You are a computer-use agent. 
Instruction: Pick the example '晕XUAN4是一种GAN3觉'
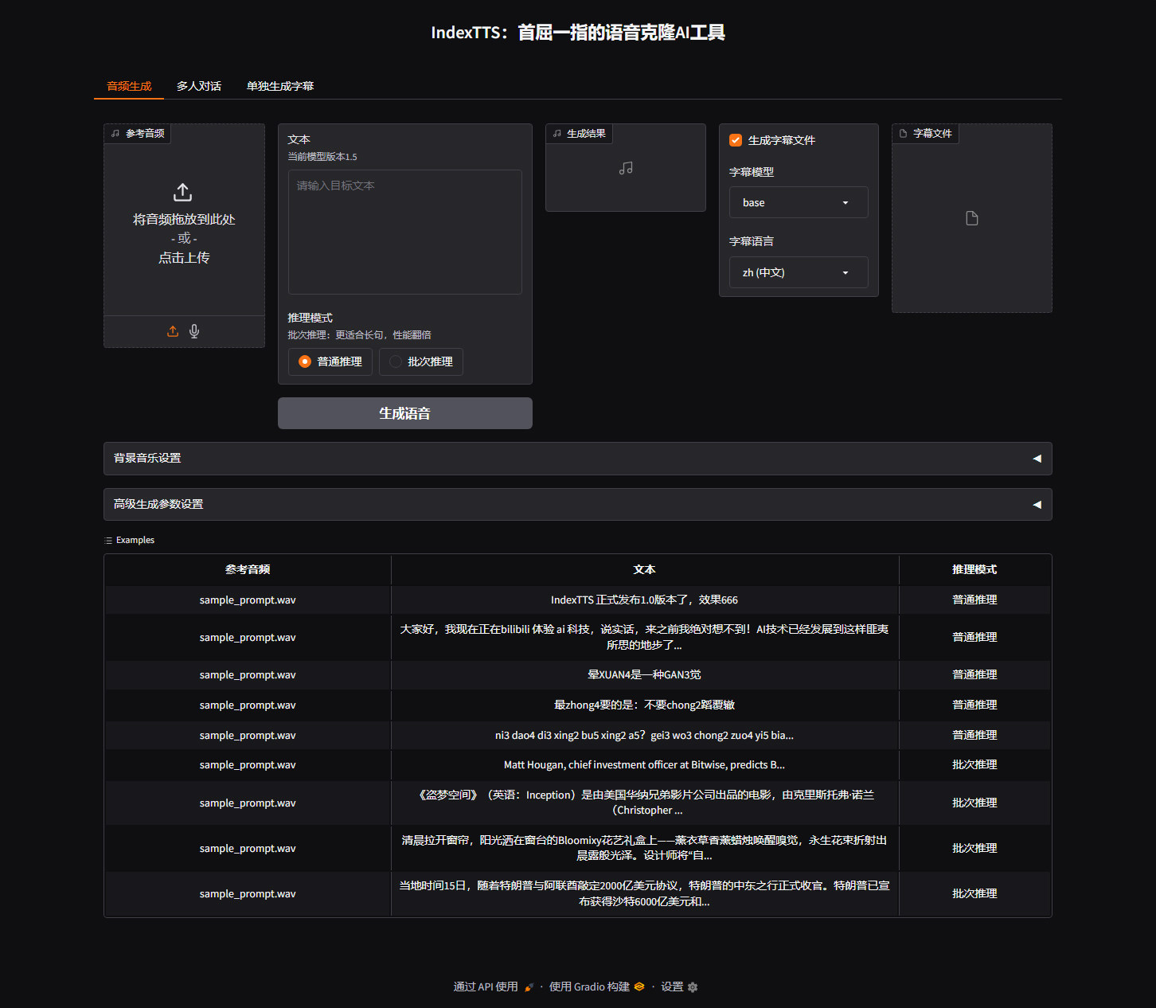point(644,675)
